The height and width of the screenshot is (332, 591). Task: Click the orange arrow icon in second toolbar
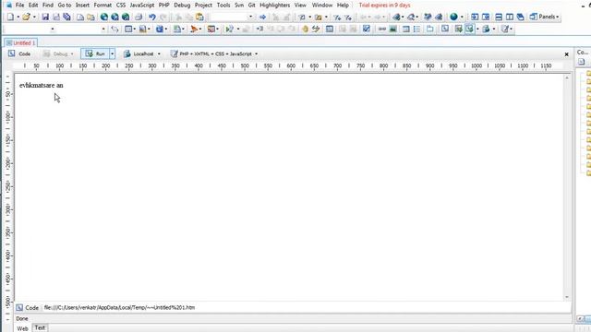pyautogui.click(x=194, y=29)
